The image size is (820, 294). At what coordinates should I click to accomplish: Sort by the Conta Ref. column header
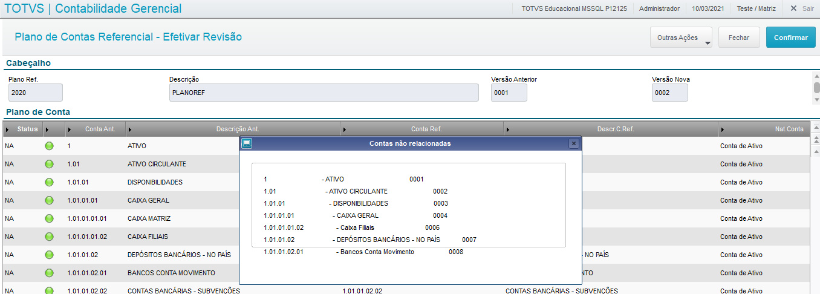point(421,129)
